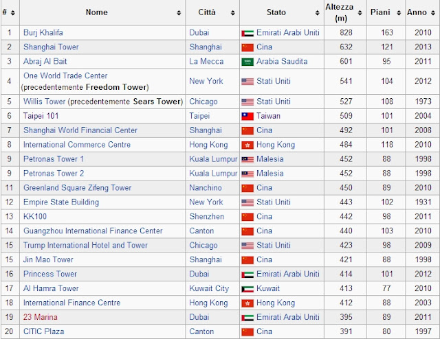
Task: Open the Greenland Square Zifeng Tower link
Action: point(78,188)
